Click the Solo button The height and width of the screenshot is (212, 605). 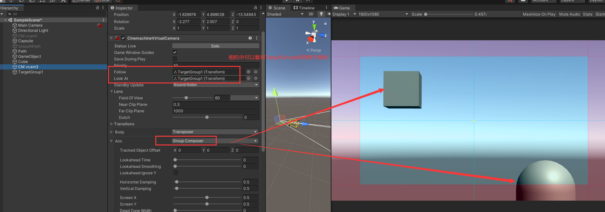tap(215, 46)
